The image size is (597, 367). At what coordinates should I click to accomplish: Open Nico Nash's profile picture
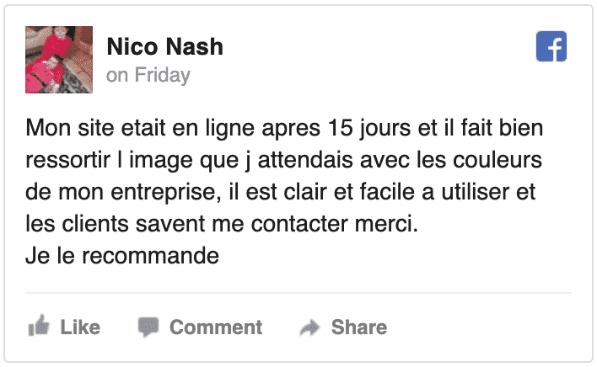click(59, 60)
